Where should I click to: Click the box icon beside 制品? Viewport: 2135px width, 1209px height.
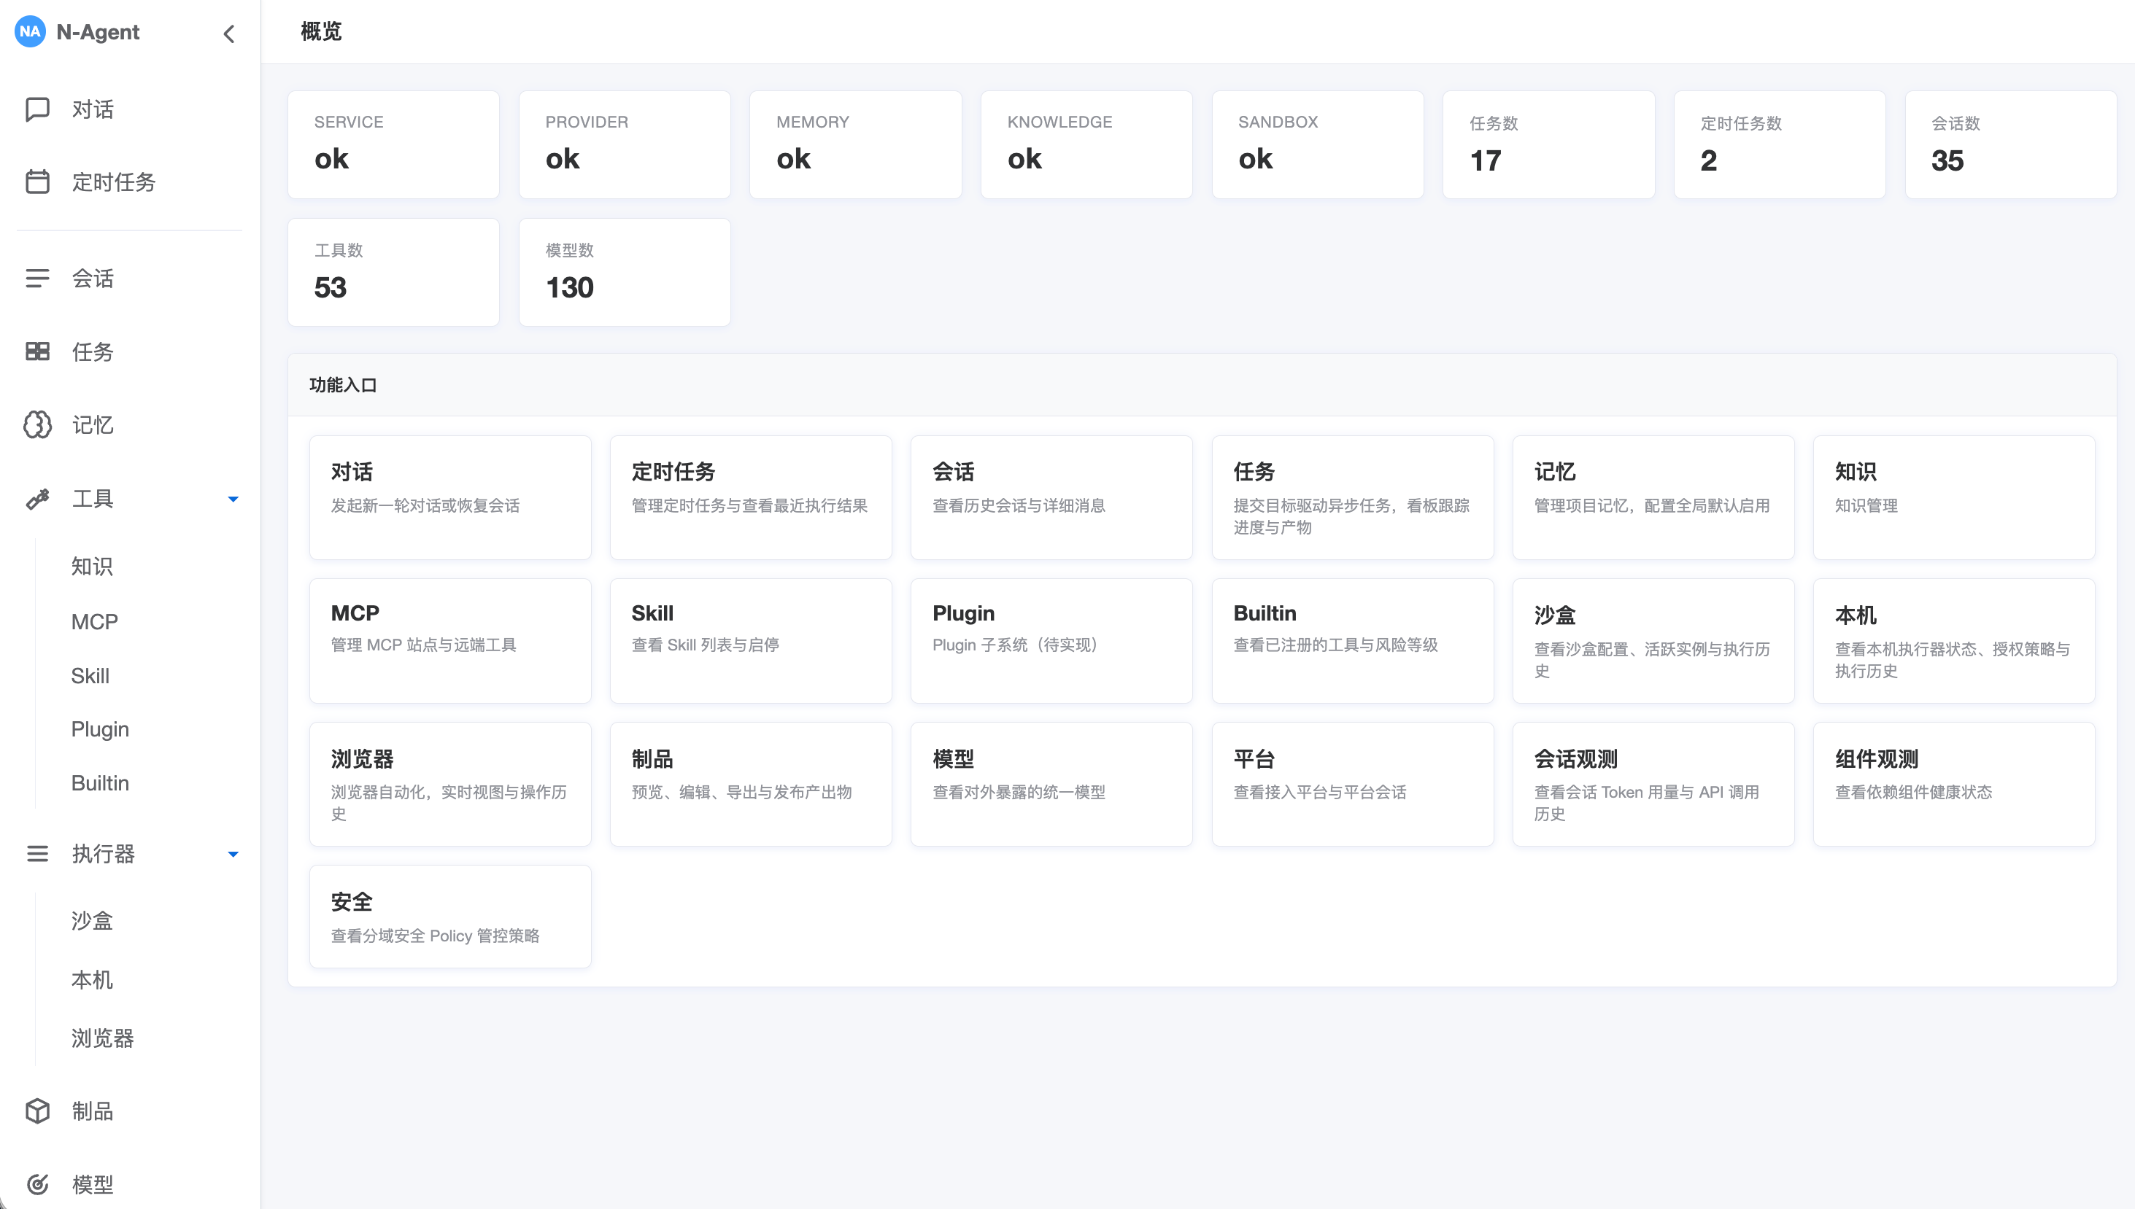pos(37,1111)
